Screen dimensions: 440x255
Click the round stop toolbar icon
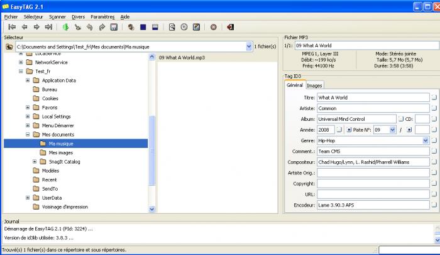[x=214, y=27]
